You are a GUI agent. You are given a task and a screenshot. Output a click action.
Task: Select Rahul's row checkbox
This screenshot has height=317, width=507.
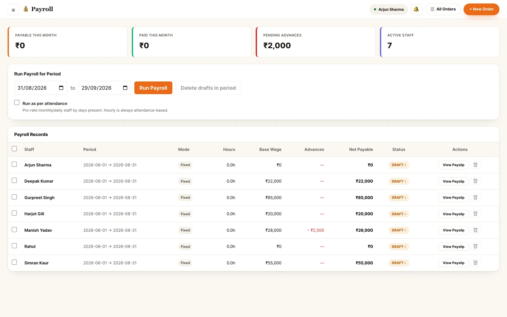click(x=14, y=246)
